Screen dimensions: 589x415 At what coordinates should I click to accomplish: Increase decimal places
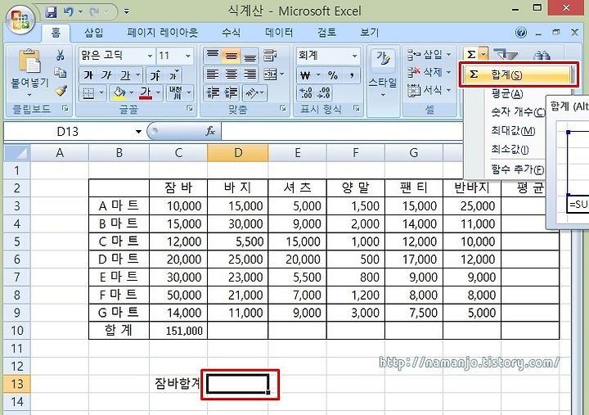[x=306, y=92]
